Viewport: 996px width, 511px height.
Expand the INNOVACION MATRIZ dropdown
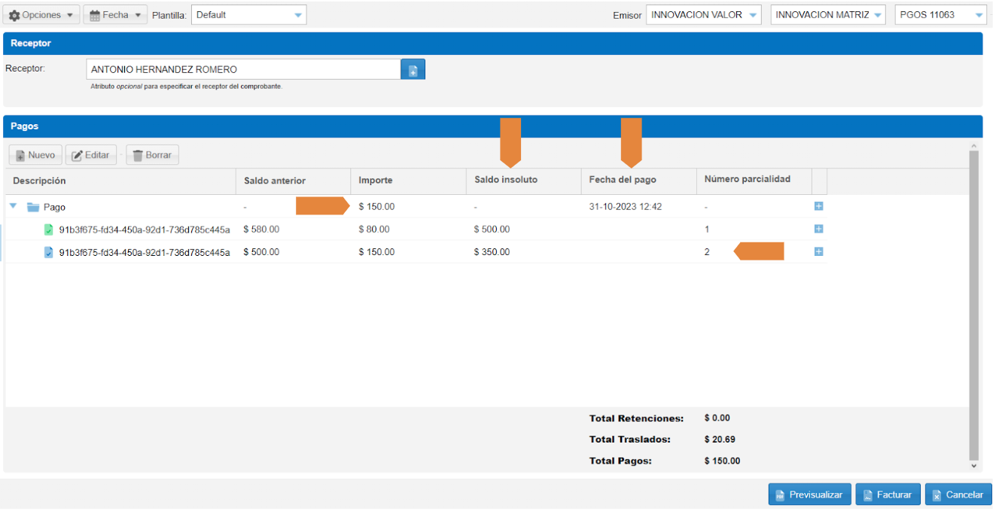tap(827, 15)
